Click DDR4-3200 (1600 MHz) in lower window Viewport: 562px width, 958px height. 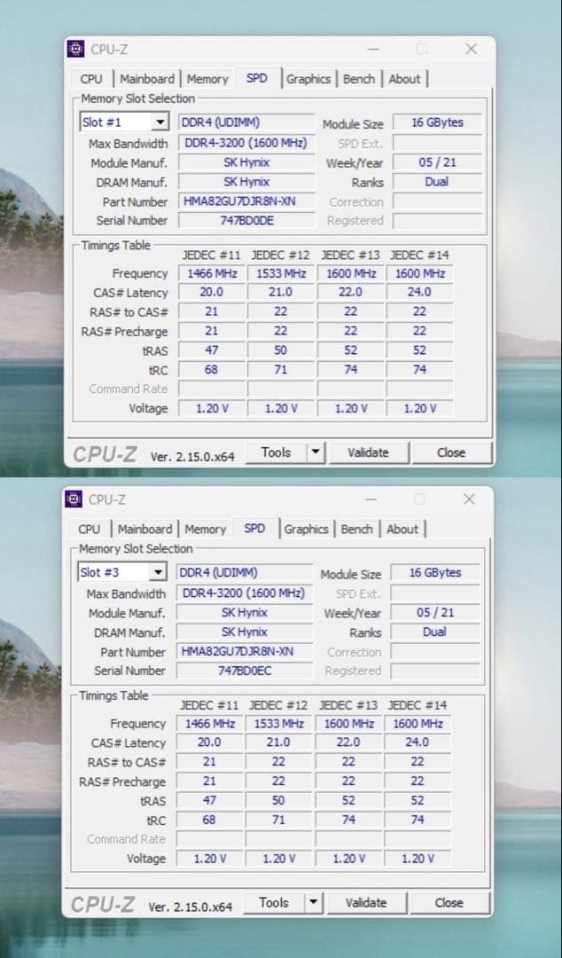pyautogui.click(x=245, y=593)
